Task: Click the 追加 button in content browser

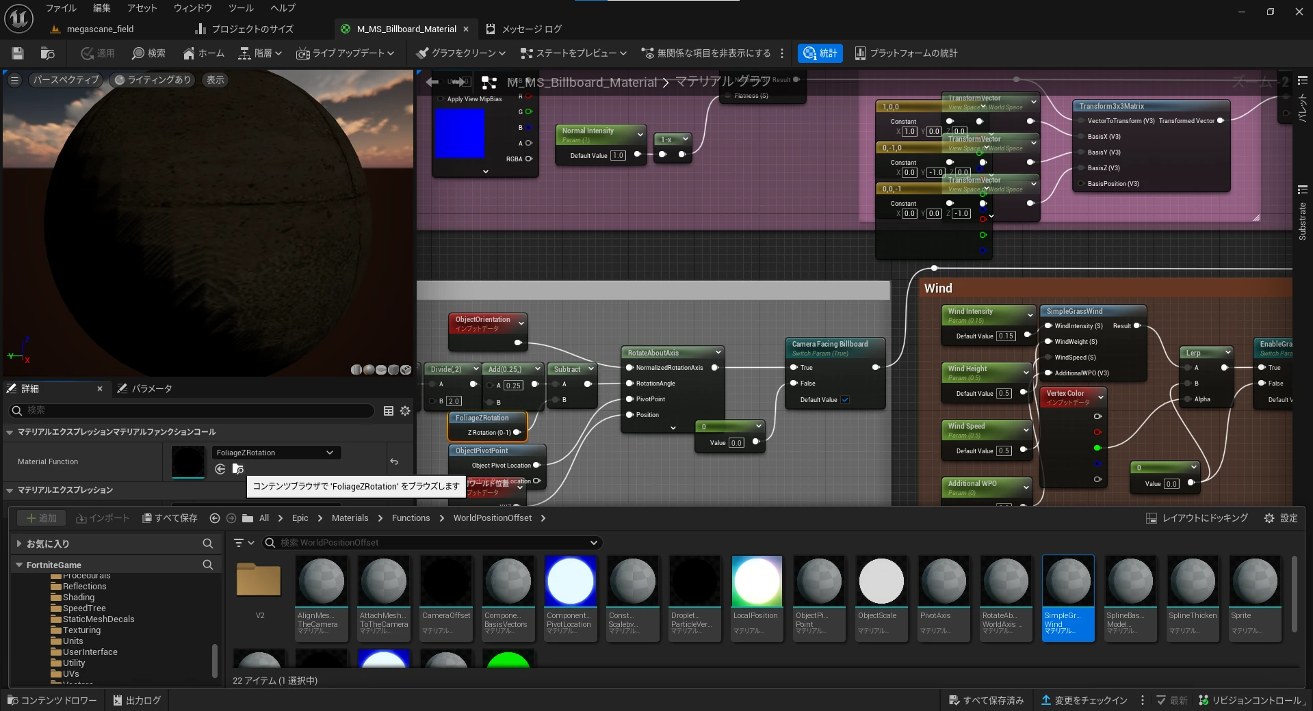Action: click(42, 518)
